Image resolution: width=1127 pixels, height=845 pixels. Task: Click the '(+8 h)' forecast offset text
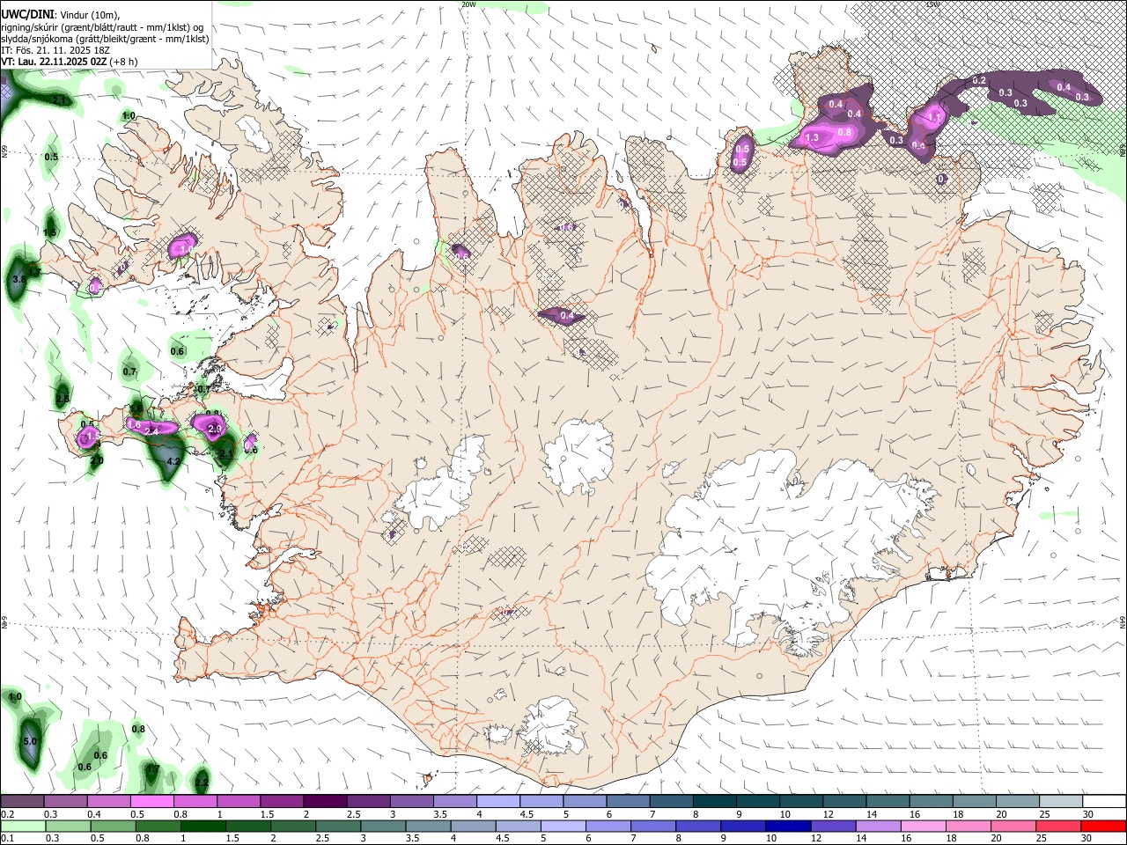123,62
